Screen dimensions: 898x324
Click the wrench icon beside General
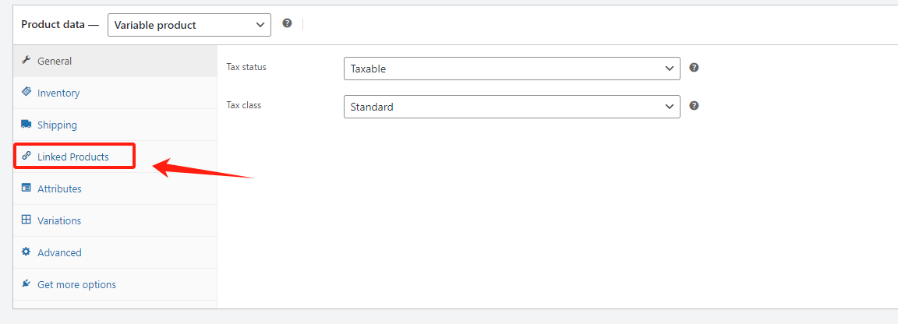(27, 61)
